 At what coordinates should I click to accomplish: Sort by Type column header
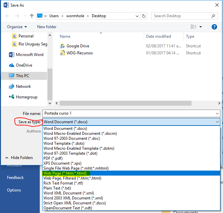190,36
